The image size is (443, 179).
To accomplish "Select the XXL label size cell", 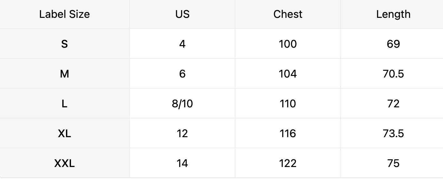I will 64,163.
